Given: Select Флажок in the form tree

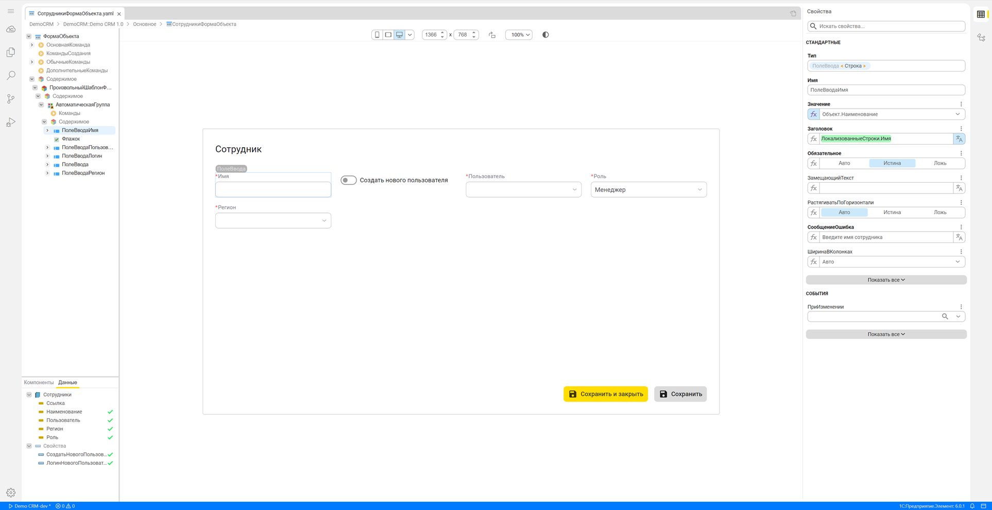Looking at the screenshot, I should pos(71,139).
